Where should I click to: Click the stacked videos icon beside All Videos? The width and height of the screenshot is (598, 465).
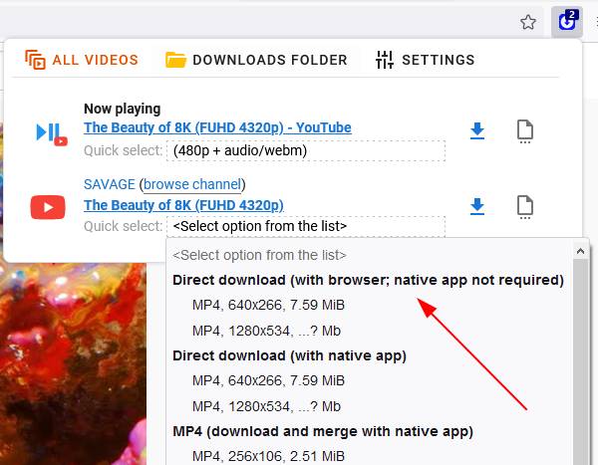click(x=35, y=60)
